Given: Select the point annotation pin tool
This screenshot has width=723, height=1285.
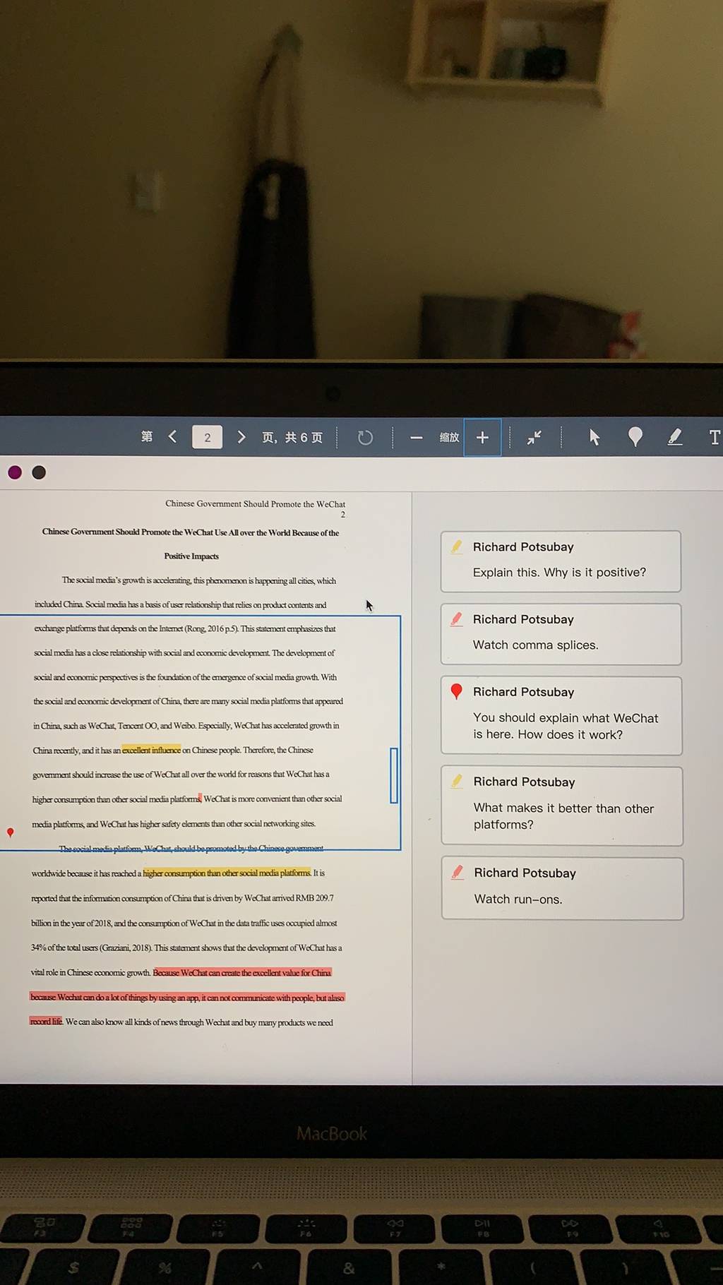Looking at the screenshot, I should pos(635,437).
